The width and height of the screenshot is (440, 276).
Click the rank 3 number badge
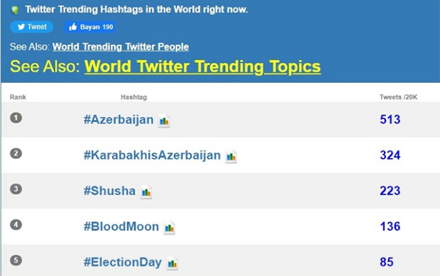coord(16,189)
